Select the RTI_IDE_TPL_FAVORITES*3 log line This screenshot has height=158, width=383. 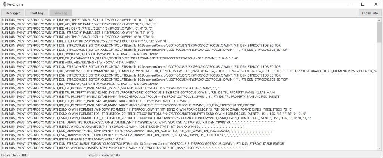(x=75, y=41)
